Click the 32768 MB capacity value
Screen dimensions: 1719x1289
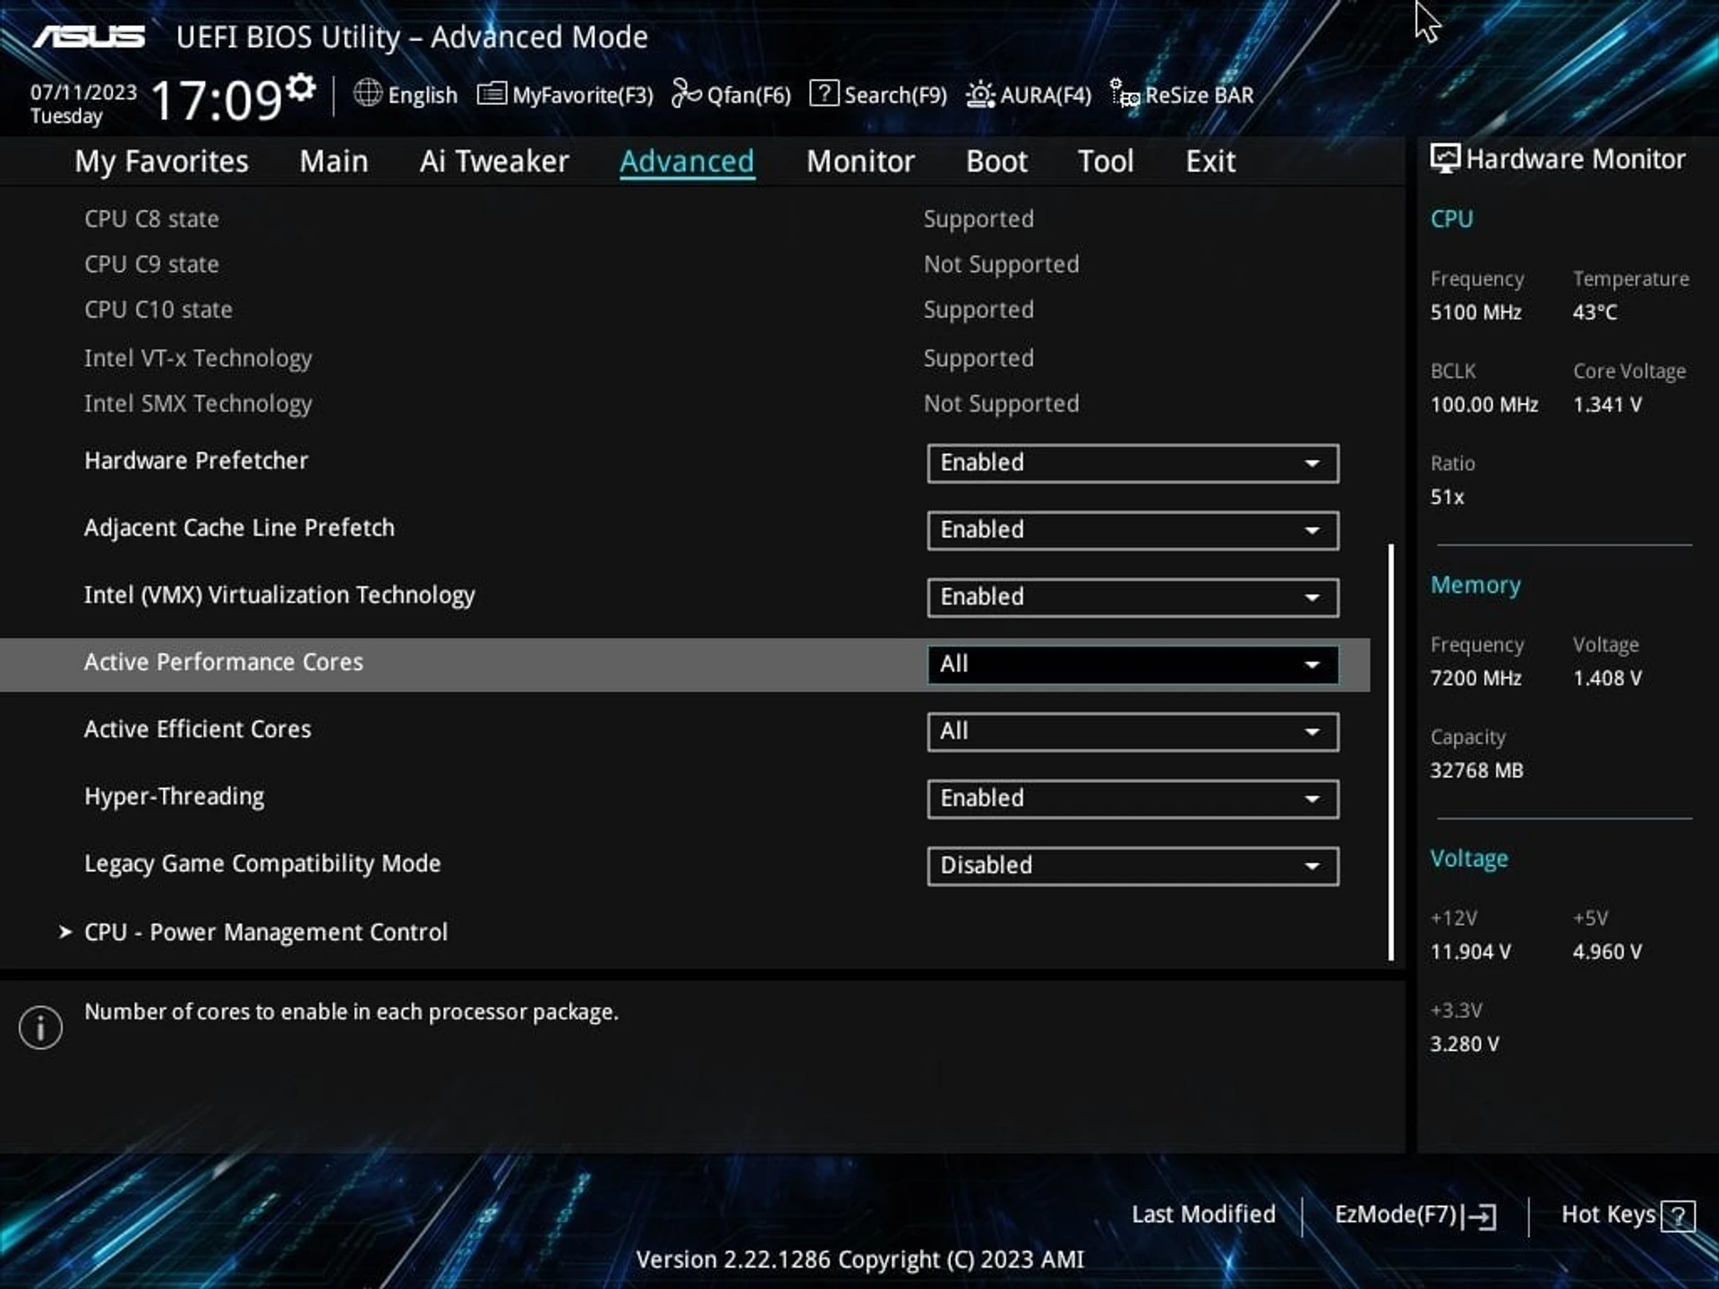[1476, 771]
